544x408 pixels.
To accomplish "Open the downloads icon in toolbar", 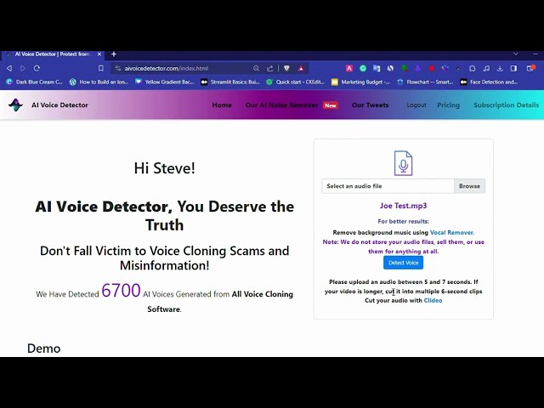I will tap(500, 68).
